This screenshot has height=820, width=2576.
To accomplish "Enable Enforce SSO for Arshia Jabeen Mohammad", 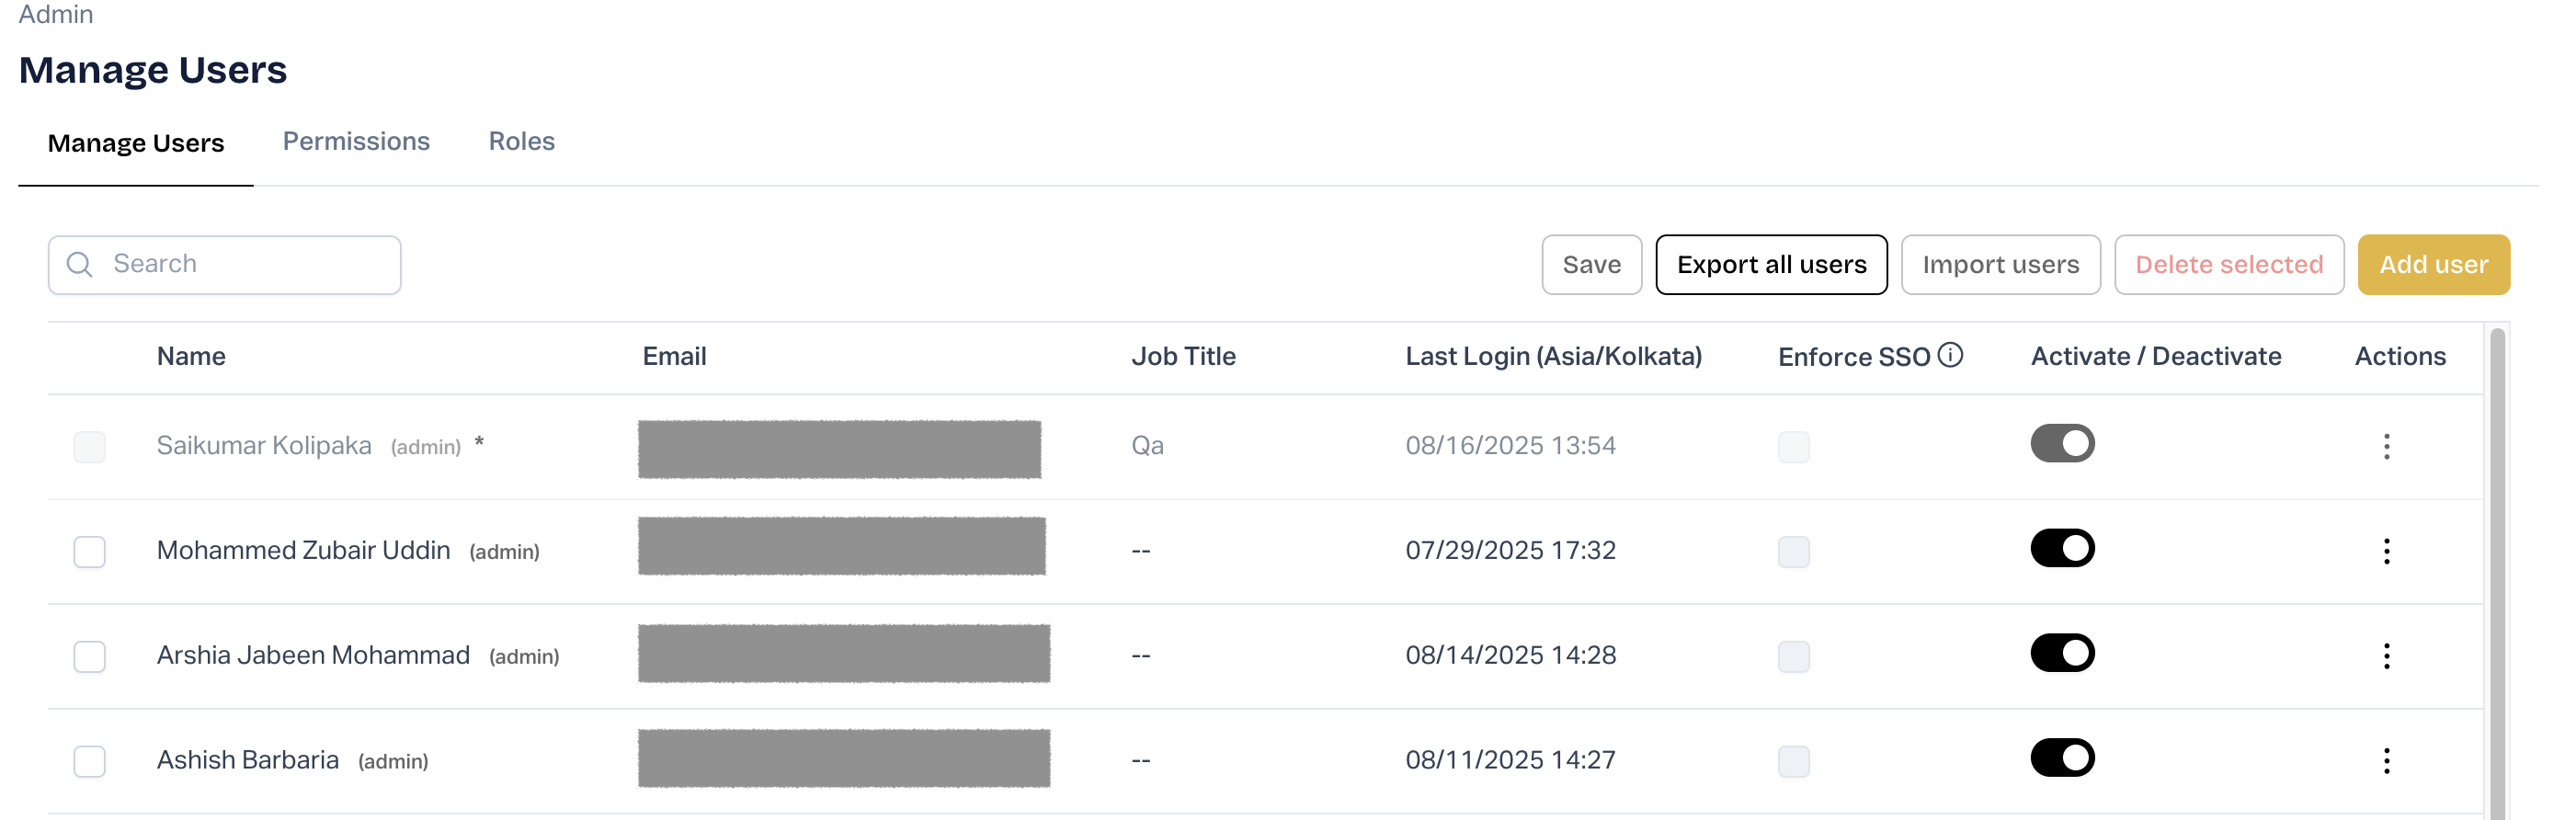I will [1793, 657].
